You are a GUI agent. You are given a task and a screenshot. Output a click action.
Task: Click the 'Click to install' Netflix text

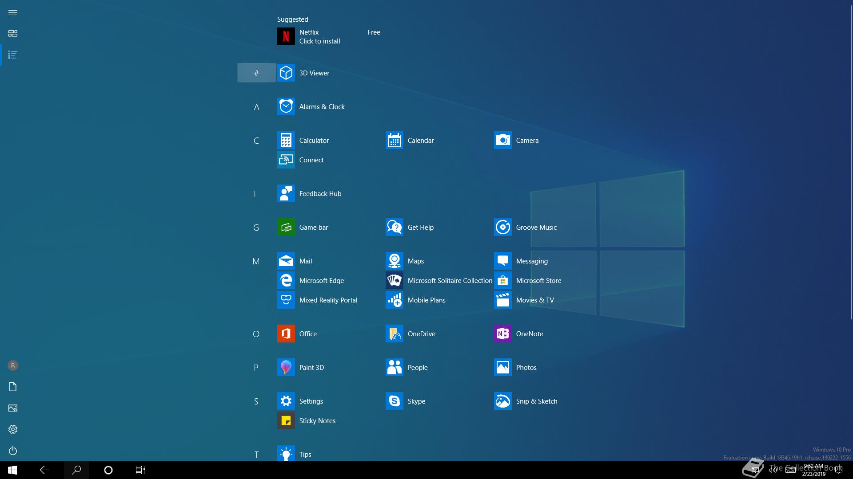pos(319,41)
